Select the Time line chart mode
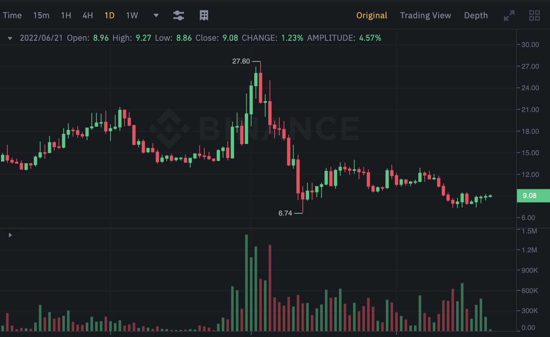Screen dimensions: 550x337 coord(12,16)
